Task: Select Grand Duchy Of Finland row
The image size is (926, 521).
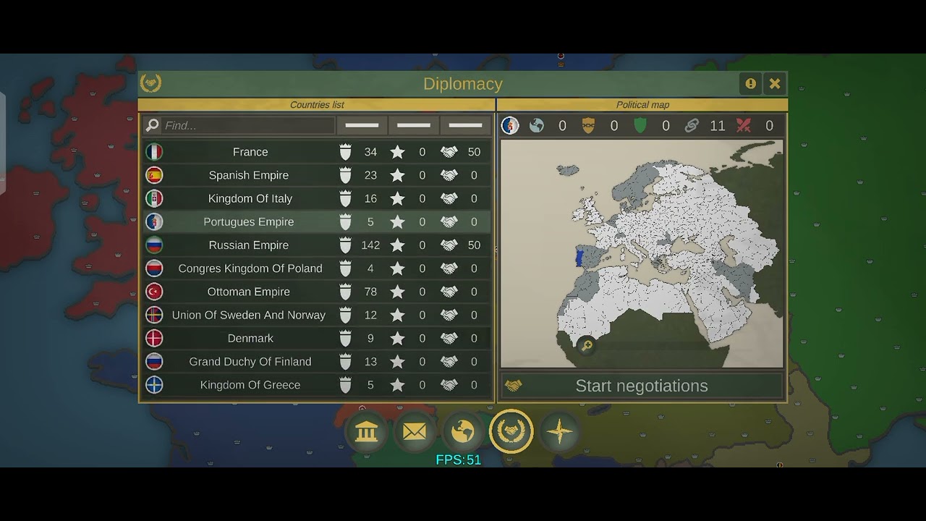Action: click(317, 362)
